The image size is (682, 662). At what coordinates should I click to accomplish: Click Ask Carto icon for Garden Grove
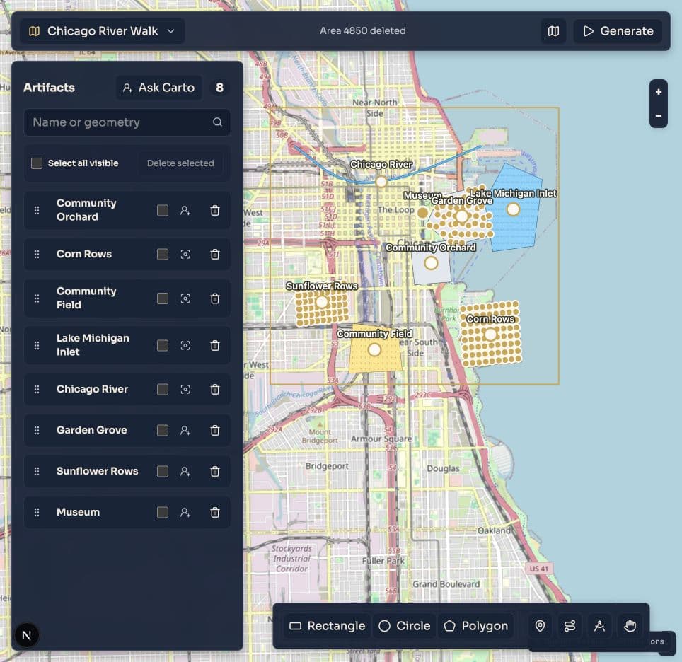pos(185,430)
